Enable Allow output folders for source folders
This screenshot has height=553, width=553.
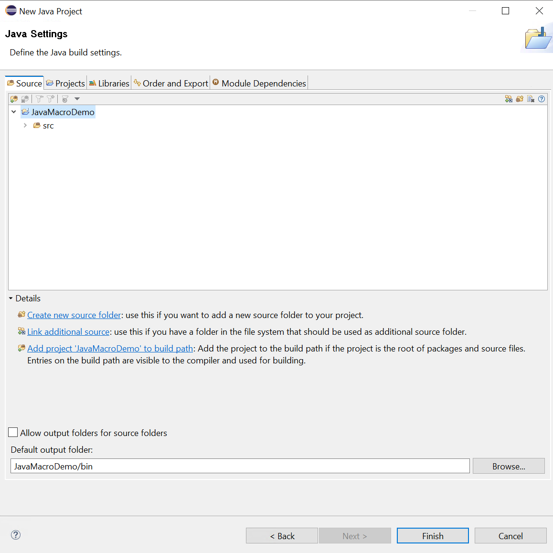point(13,432)
